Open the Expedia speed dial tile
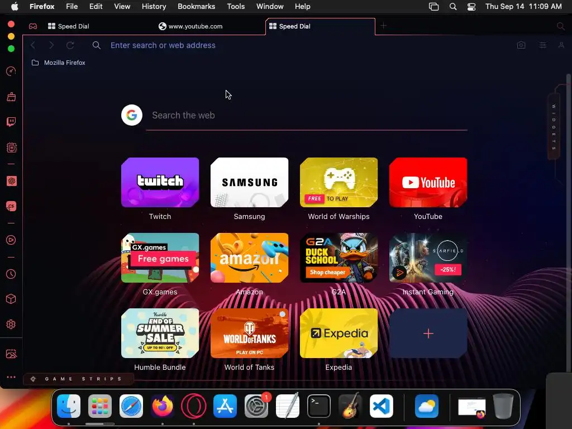Viewport: 572px width, 429px height. coord(339,333)
